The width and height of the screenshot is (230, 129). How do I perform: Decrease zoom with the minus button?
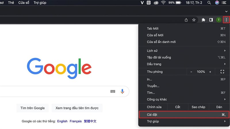click(191, 72)
